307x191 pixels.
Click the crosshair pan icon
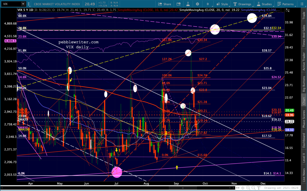click(x=243, y=188)
